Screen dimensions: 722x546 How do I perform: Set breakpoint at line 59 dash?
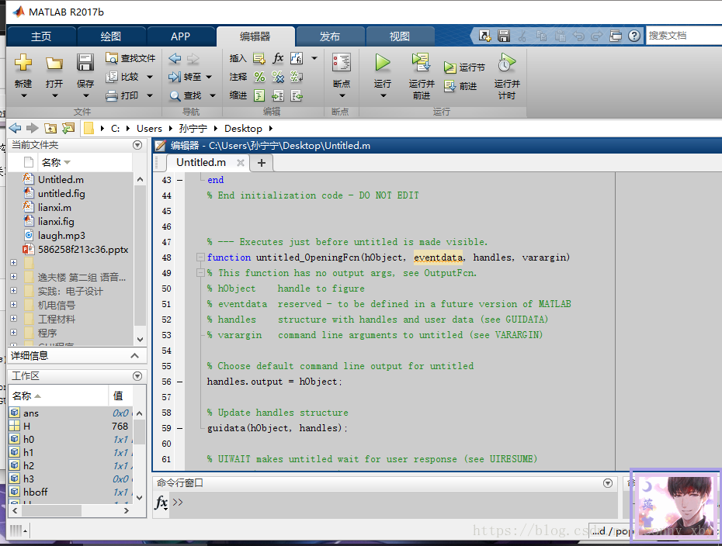tap(179, 428)
